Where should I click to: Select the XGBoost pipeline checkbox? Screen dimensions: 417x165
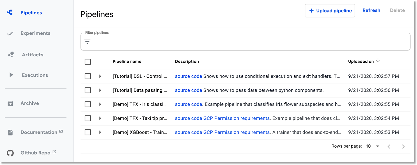(x=88, y=132)
